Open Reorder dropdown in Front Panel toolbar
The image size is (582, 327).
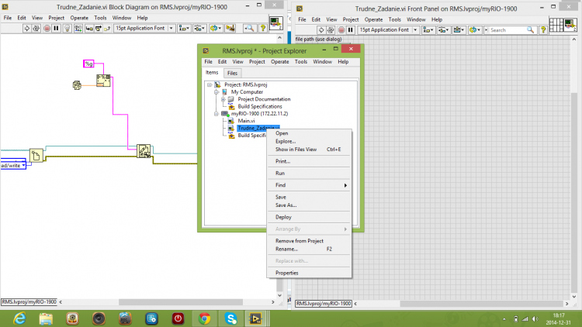pyautogui.click(x=475, y=30)
